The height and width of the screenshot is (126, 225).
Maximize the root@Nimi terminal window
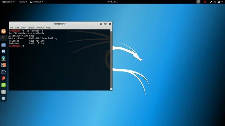105,24
